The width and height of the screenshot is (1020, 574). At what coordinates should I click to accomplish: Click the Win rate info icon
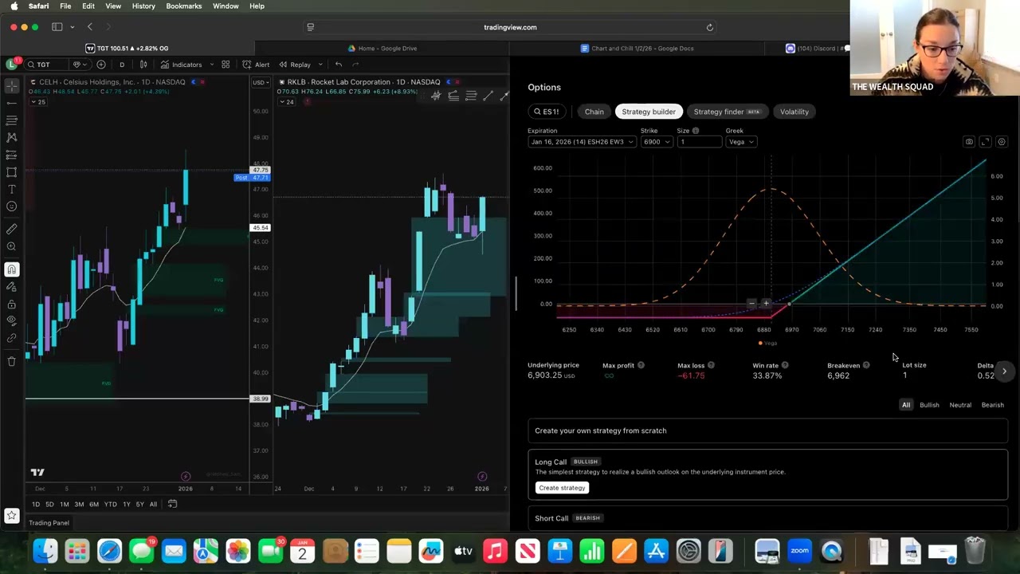click(x=785, y=365)
